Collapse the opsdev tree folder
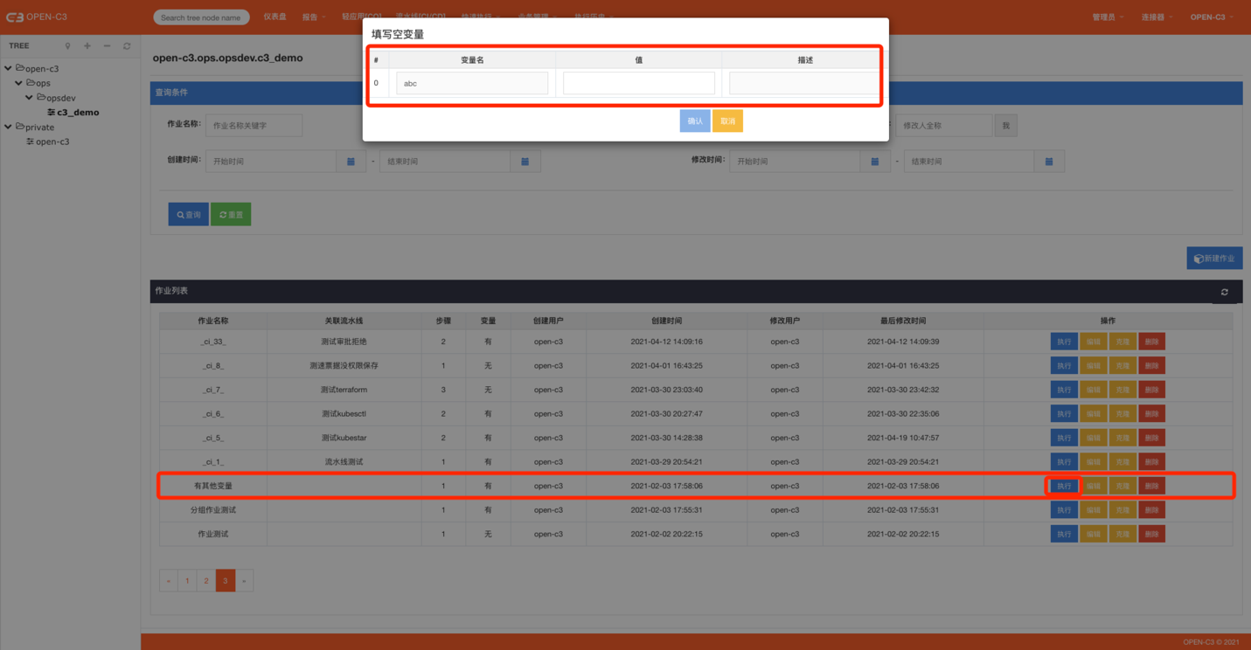The height and width of the screenshot is (650, 1251). coord(30,98)
